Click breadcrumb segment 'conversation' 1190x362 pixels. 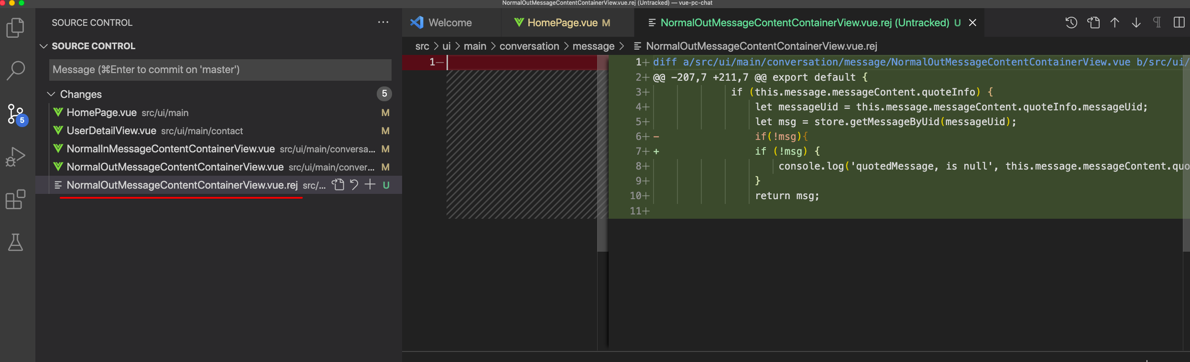(529, 46)
